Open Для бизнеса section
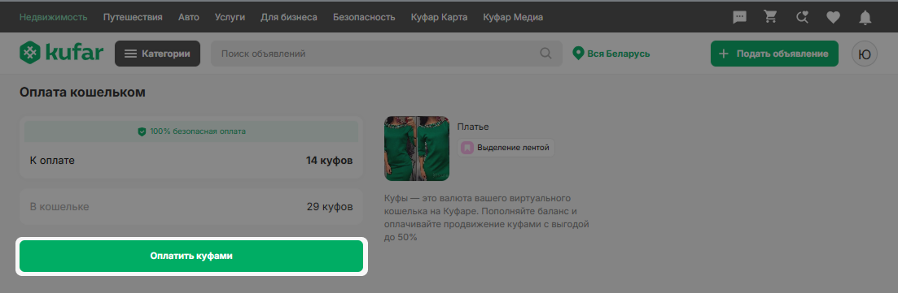 (289, 17)
